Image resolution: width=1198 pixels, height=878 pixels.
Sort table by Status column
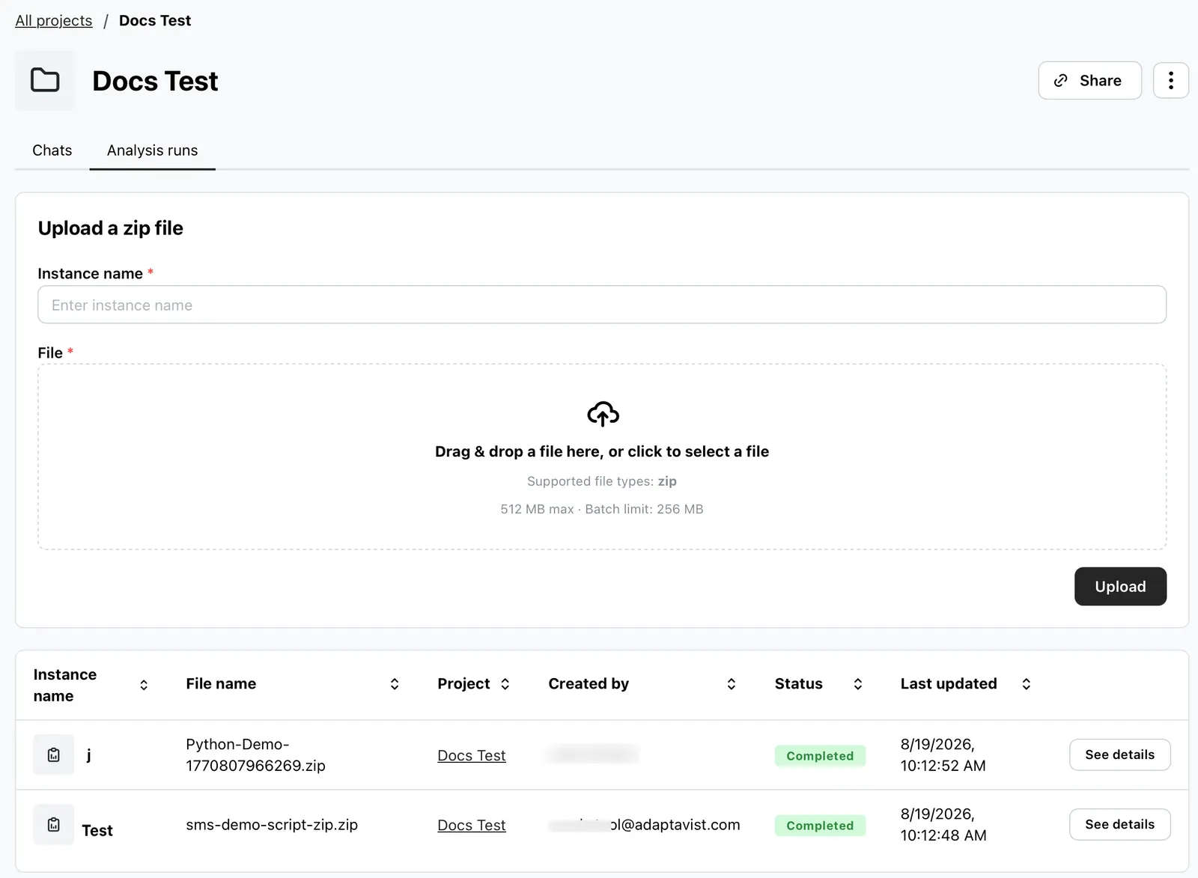[858, 683]
